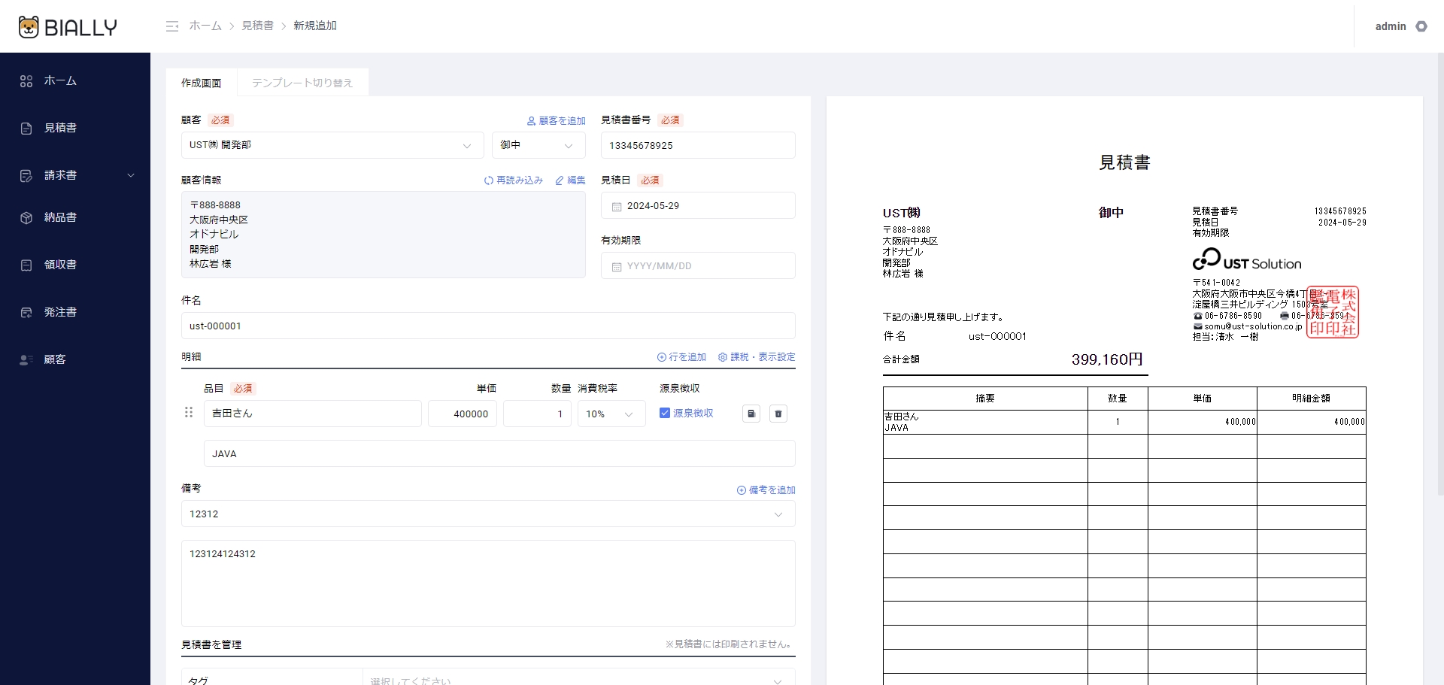1444x685 pixels.
Task: Open the ホーム sidebar item
Action: (x=60, y=80)
